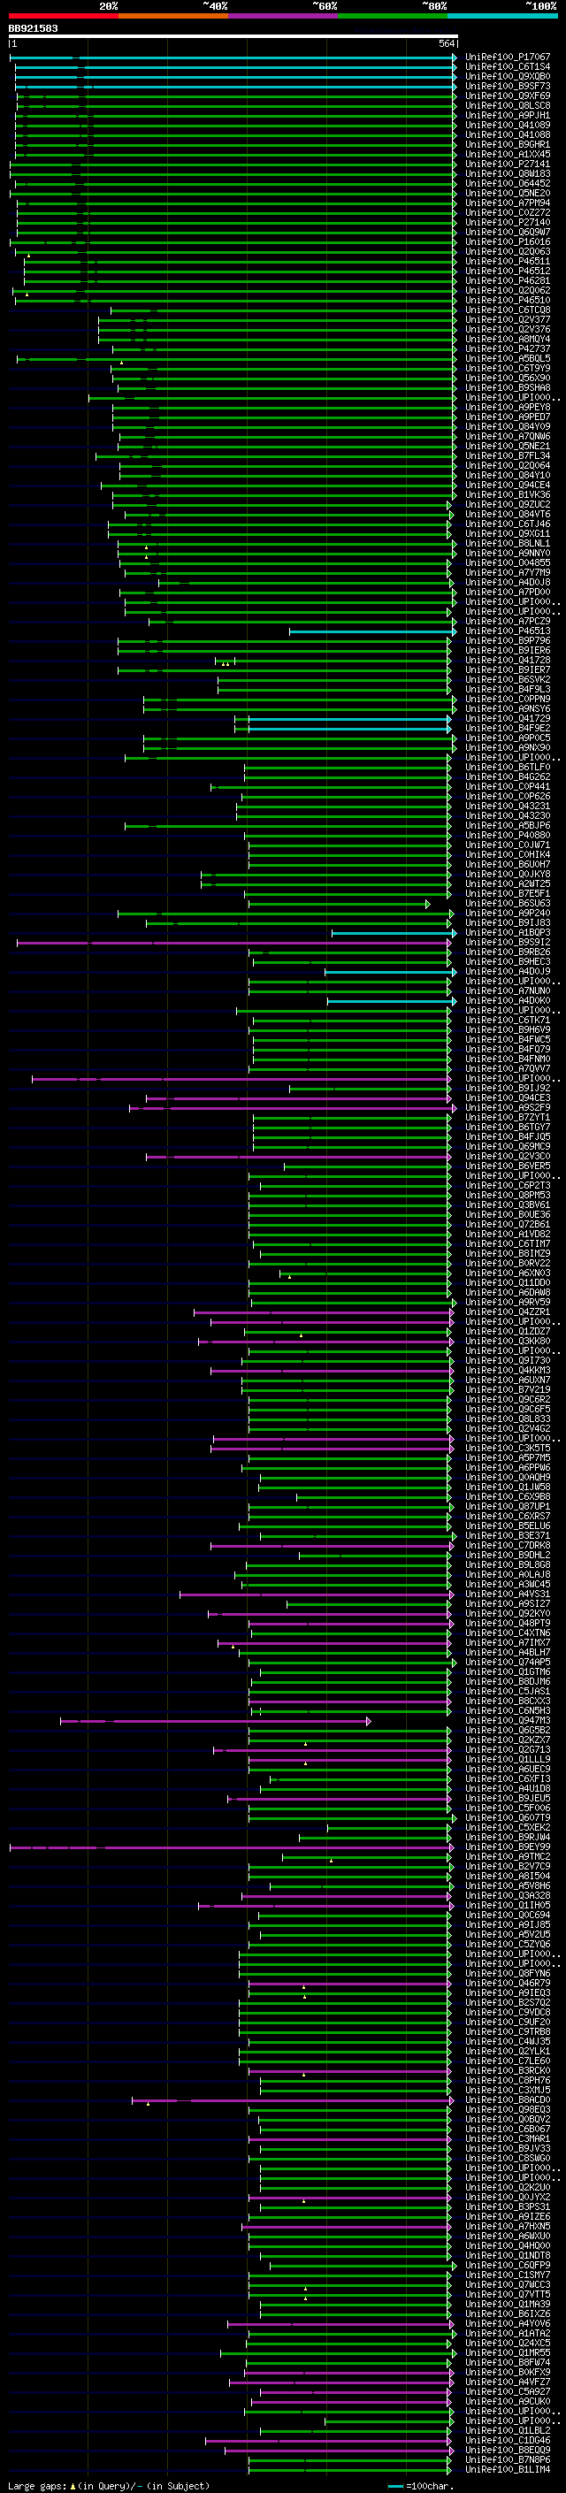The height and width of the screenshot is (2493, 566).
Task: Click the UniRef100_Q1MR55 label
Action: click(x=508, y=2352)
